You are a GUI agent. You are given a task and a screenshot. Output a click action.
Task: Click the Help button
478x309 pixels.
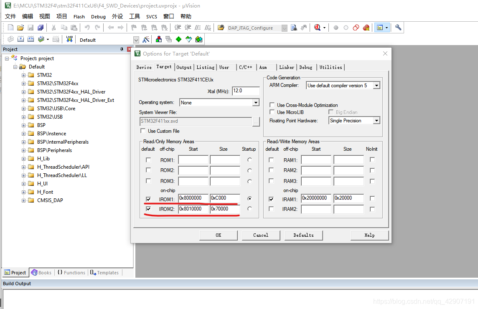click(369, 235)
